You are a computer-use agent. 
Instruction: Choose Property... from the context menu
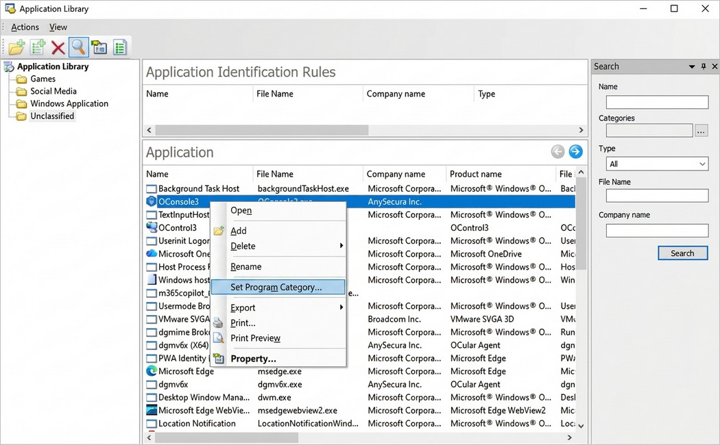(278, 359)
